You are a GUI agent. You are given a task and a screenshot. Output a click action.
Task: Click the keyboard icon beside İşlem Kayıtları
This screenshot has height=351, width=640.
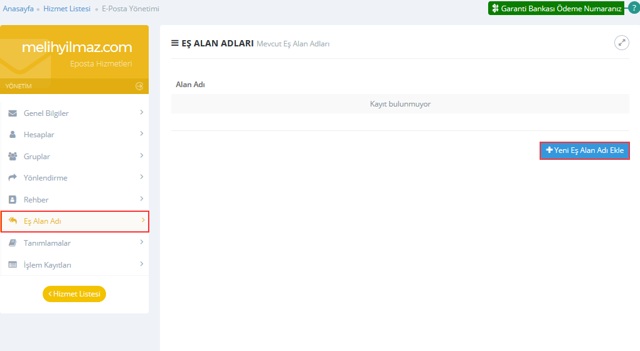13,265
